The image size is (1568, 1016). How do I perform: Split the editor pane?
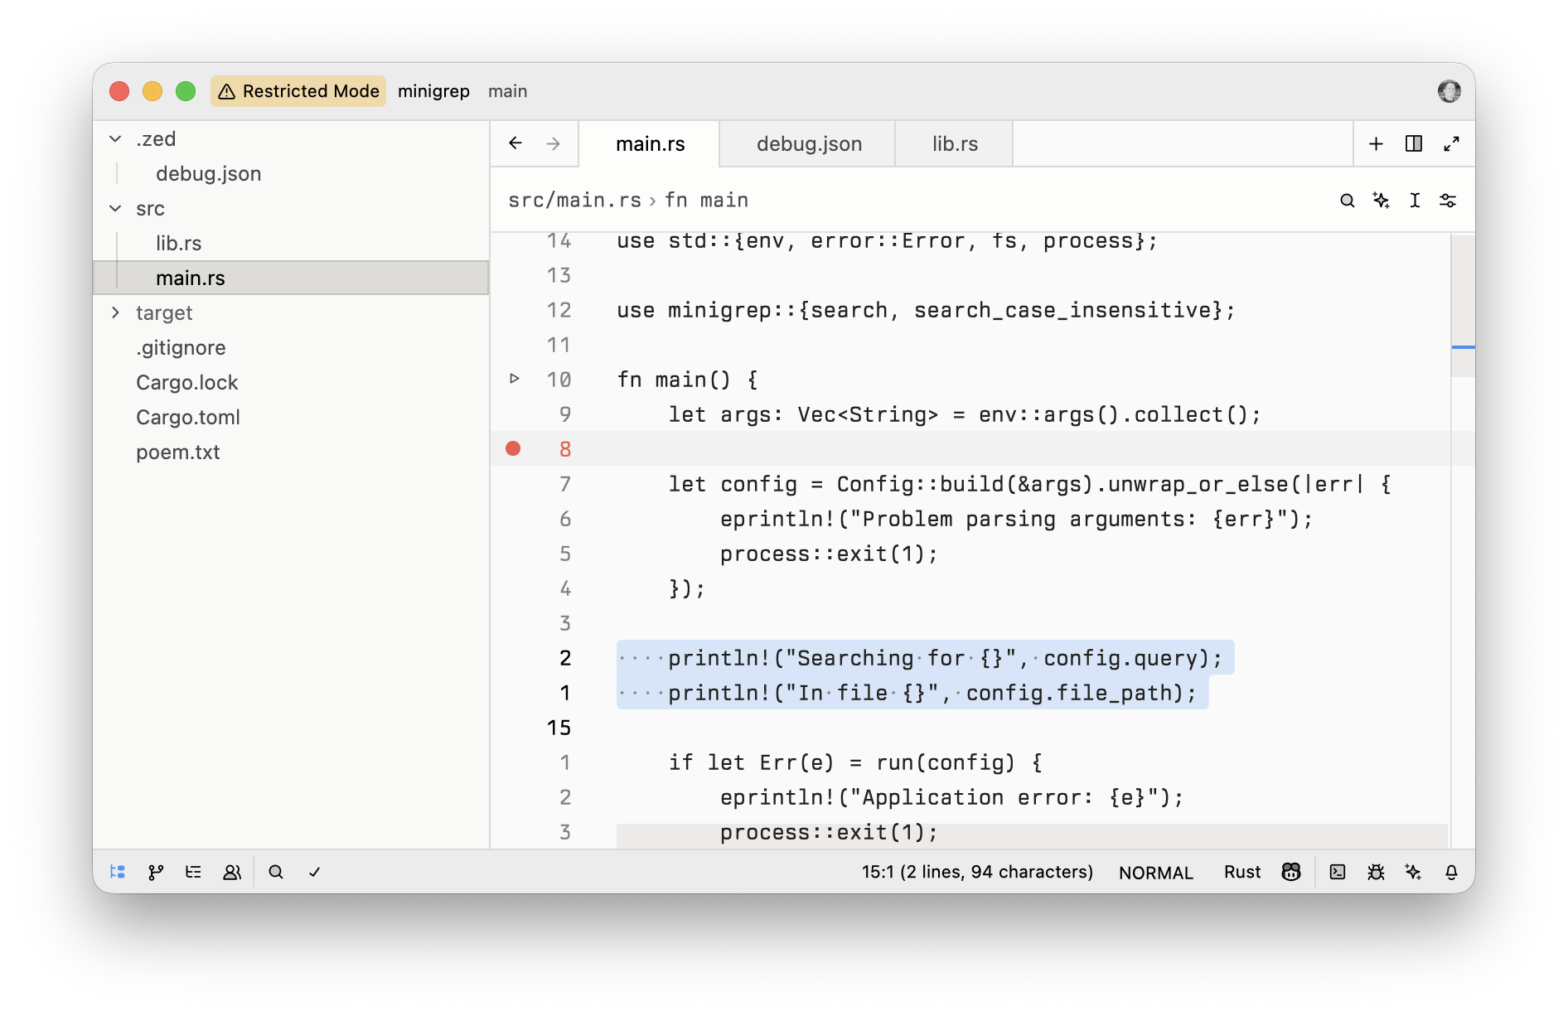click(1414, 143)
